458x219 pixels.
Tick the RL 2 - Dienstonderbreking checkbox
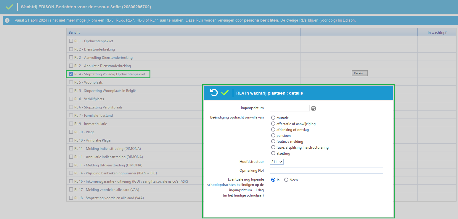71,49
